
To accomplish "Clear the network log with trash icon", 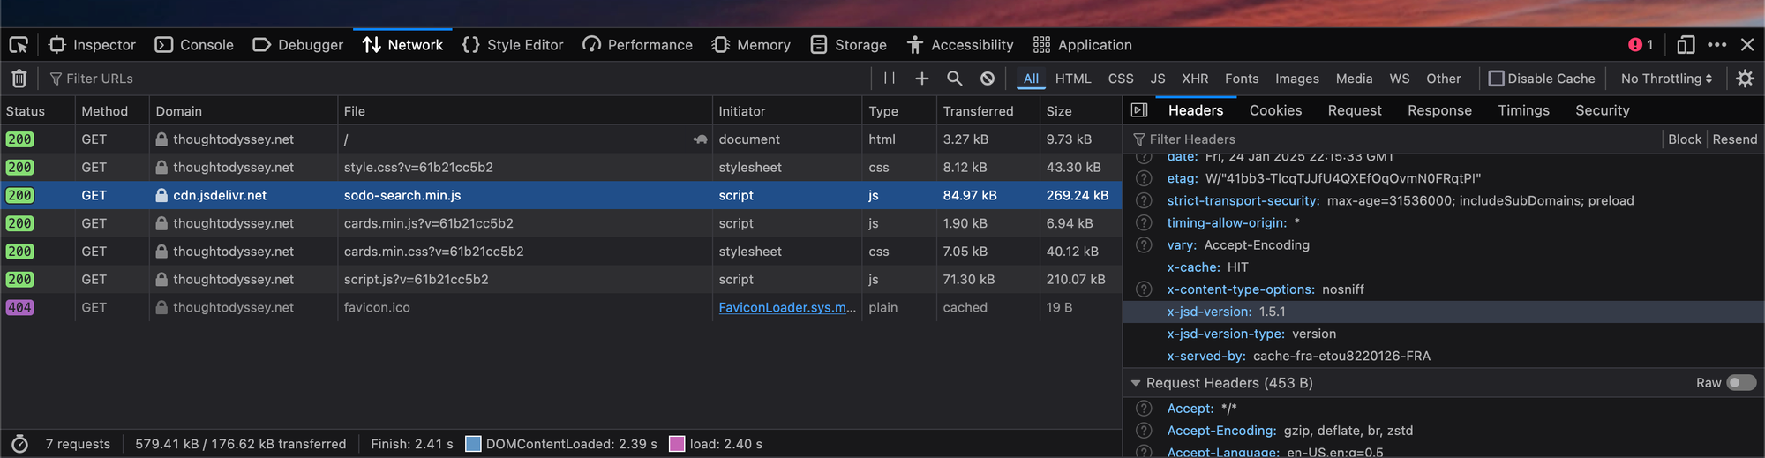I will tap(19, 79).
